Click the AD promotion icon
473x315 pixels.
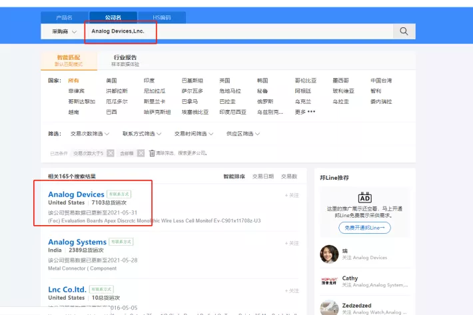364,197
